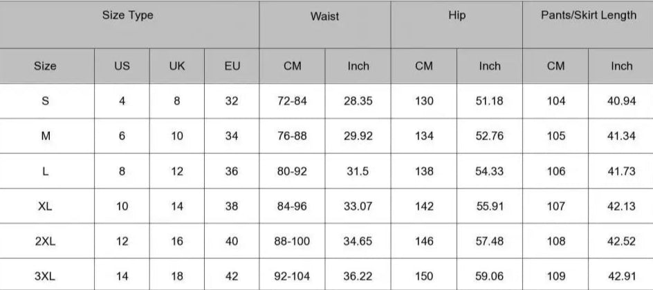Click the EU subheader cell
653x290 pixels.
pyautogui.click(x=232, y=66)
